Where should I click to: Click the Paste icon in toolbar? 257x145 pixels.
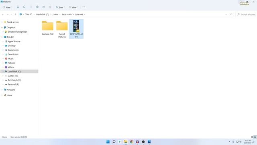tap(31, 7)
